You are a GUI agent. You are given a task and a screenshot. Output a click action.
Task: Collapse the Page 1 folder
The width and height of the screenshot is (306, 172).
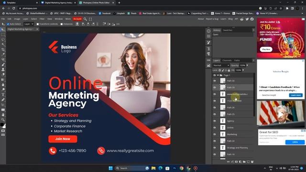pyautogui.click(x=218, y=75)
